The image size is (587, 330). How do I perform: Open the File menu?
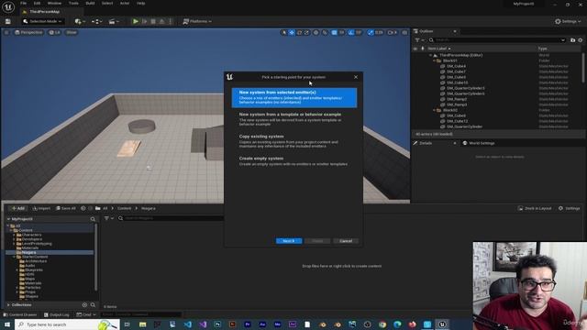(x=23, y=4)
